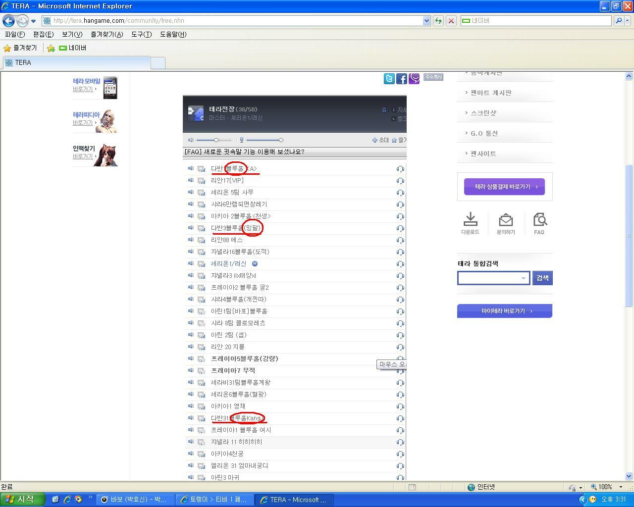Open the address bar URL dropdown
634x507 pixels.
click(426, 21)
